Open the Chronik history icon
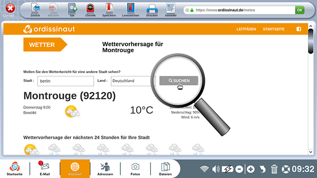Screen dimensions: 317x178 (x=90, y=8)
